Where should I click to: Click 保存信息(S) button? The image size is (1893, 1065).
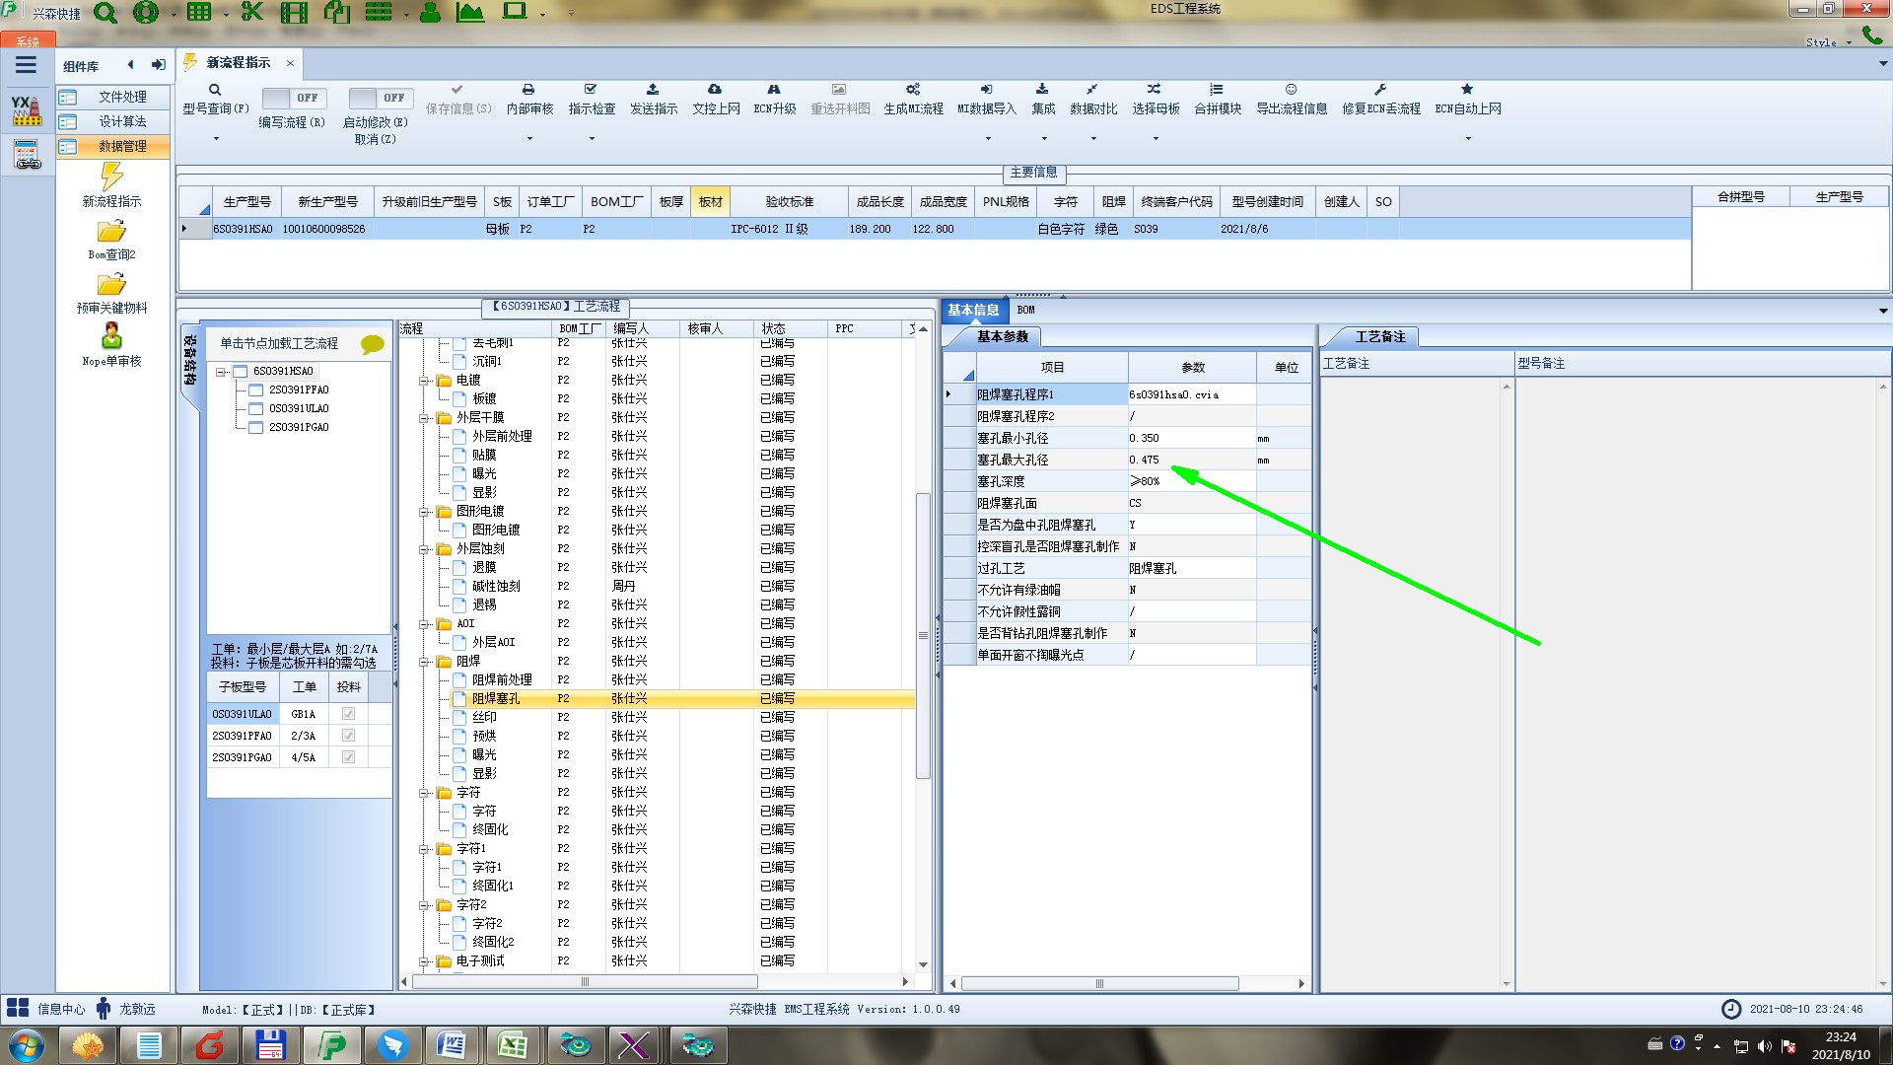pyautogui.click(x=458, y=99)
